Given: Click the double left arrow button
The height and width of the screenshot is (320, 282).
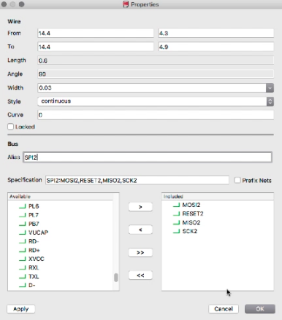Looking at the screenshot, I should (x=140, y=276).
